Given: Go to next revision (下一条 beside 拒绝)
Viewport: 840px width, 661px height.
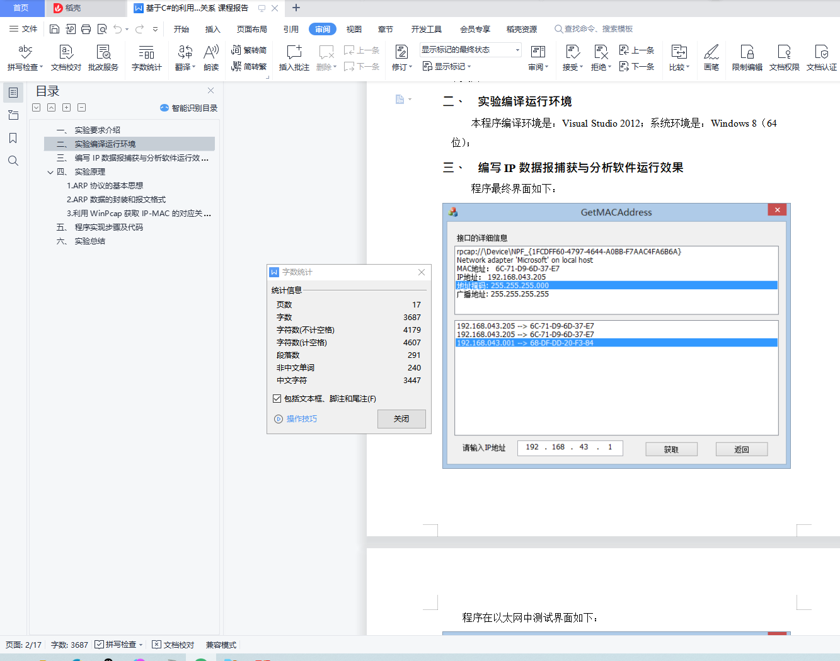Looking at the screenshot, I should (637, 66).
